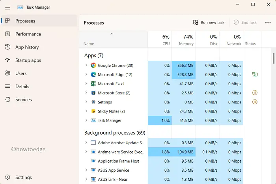Click the Microsoft Excel app icon

[93, 84]
